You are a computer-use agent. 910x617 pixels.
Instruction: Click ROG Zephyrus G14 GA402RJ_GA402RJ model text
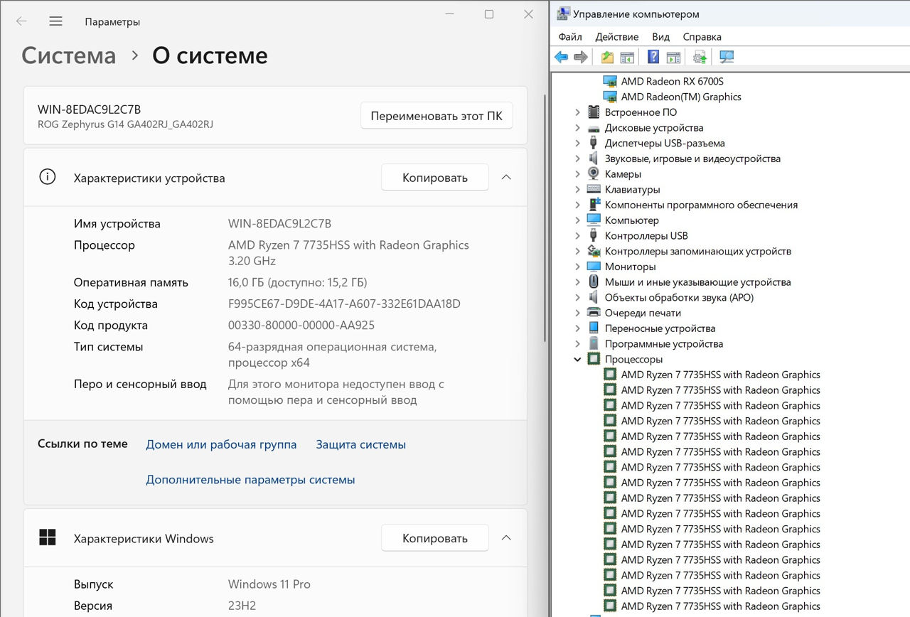(126, 124)
